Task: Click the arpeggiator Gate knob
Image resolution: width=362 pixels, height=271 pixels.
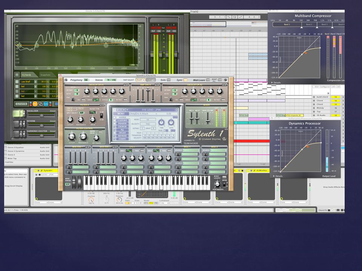Action: pos(171,122)
